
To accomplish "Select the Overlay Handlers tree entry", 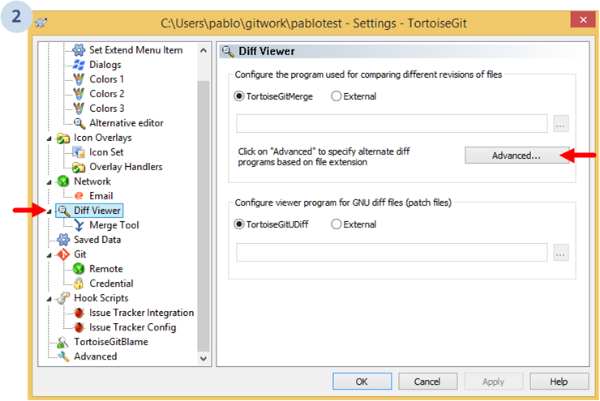I will pyautogui.click(x=126, y=167).
